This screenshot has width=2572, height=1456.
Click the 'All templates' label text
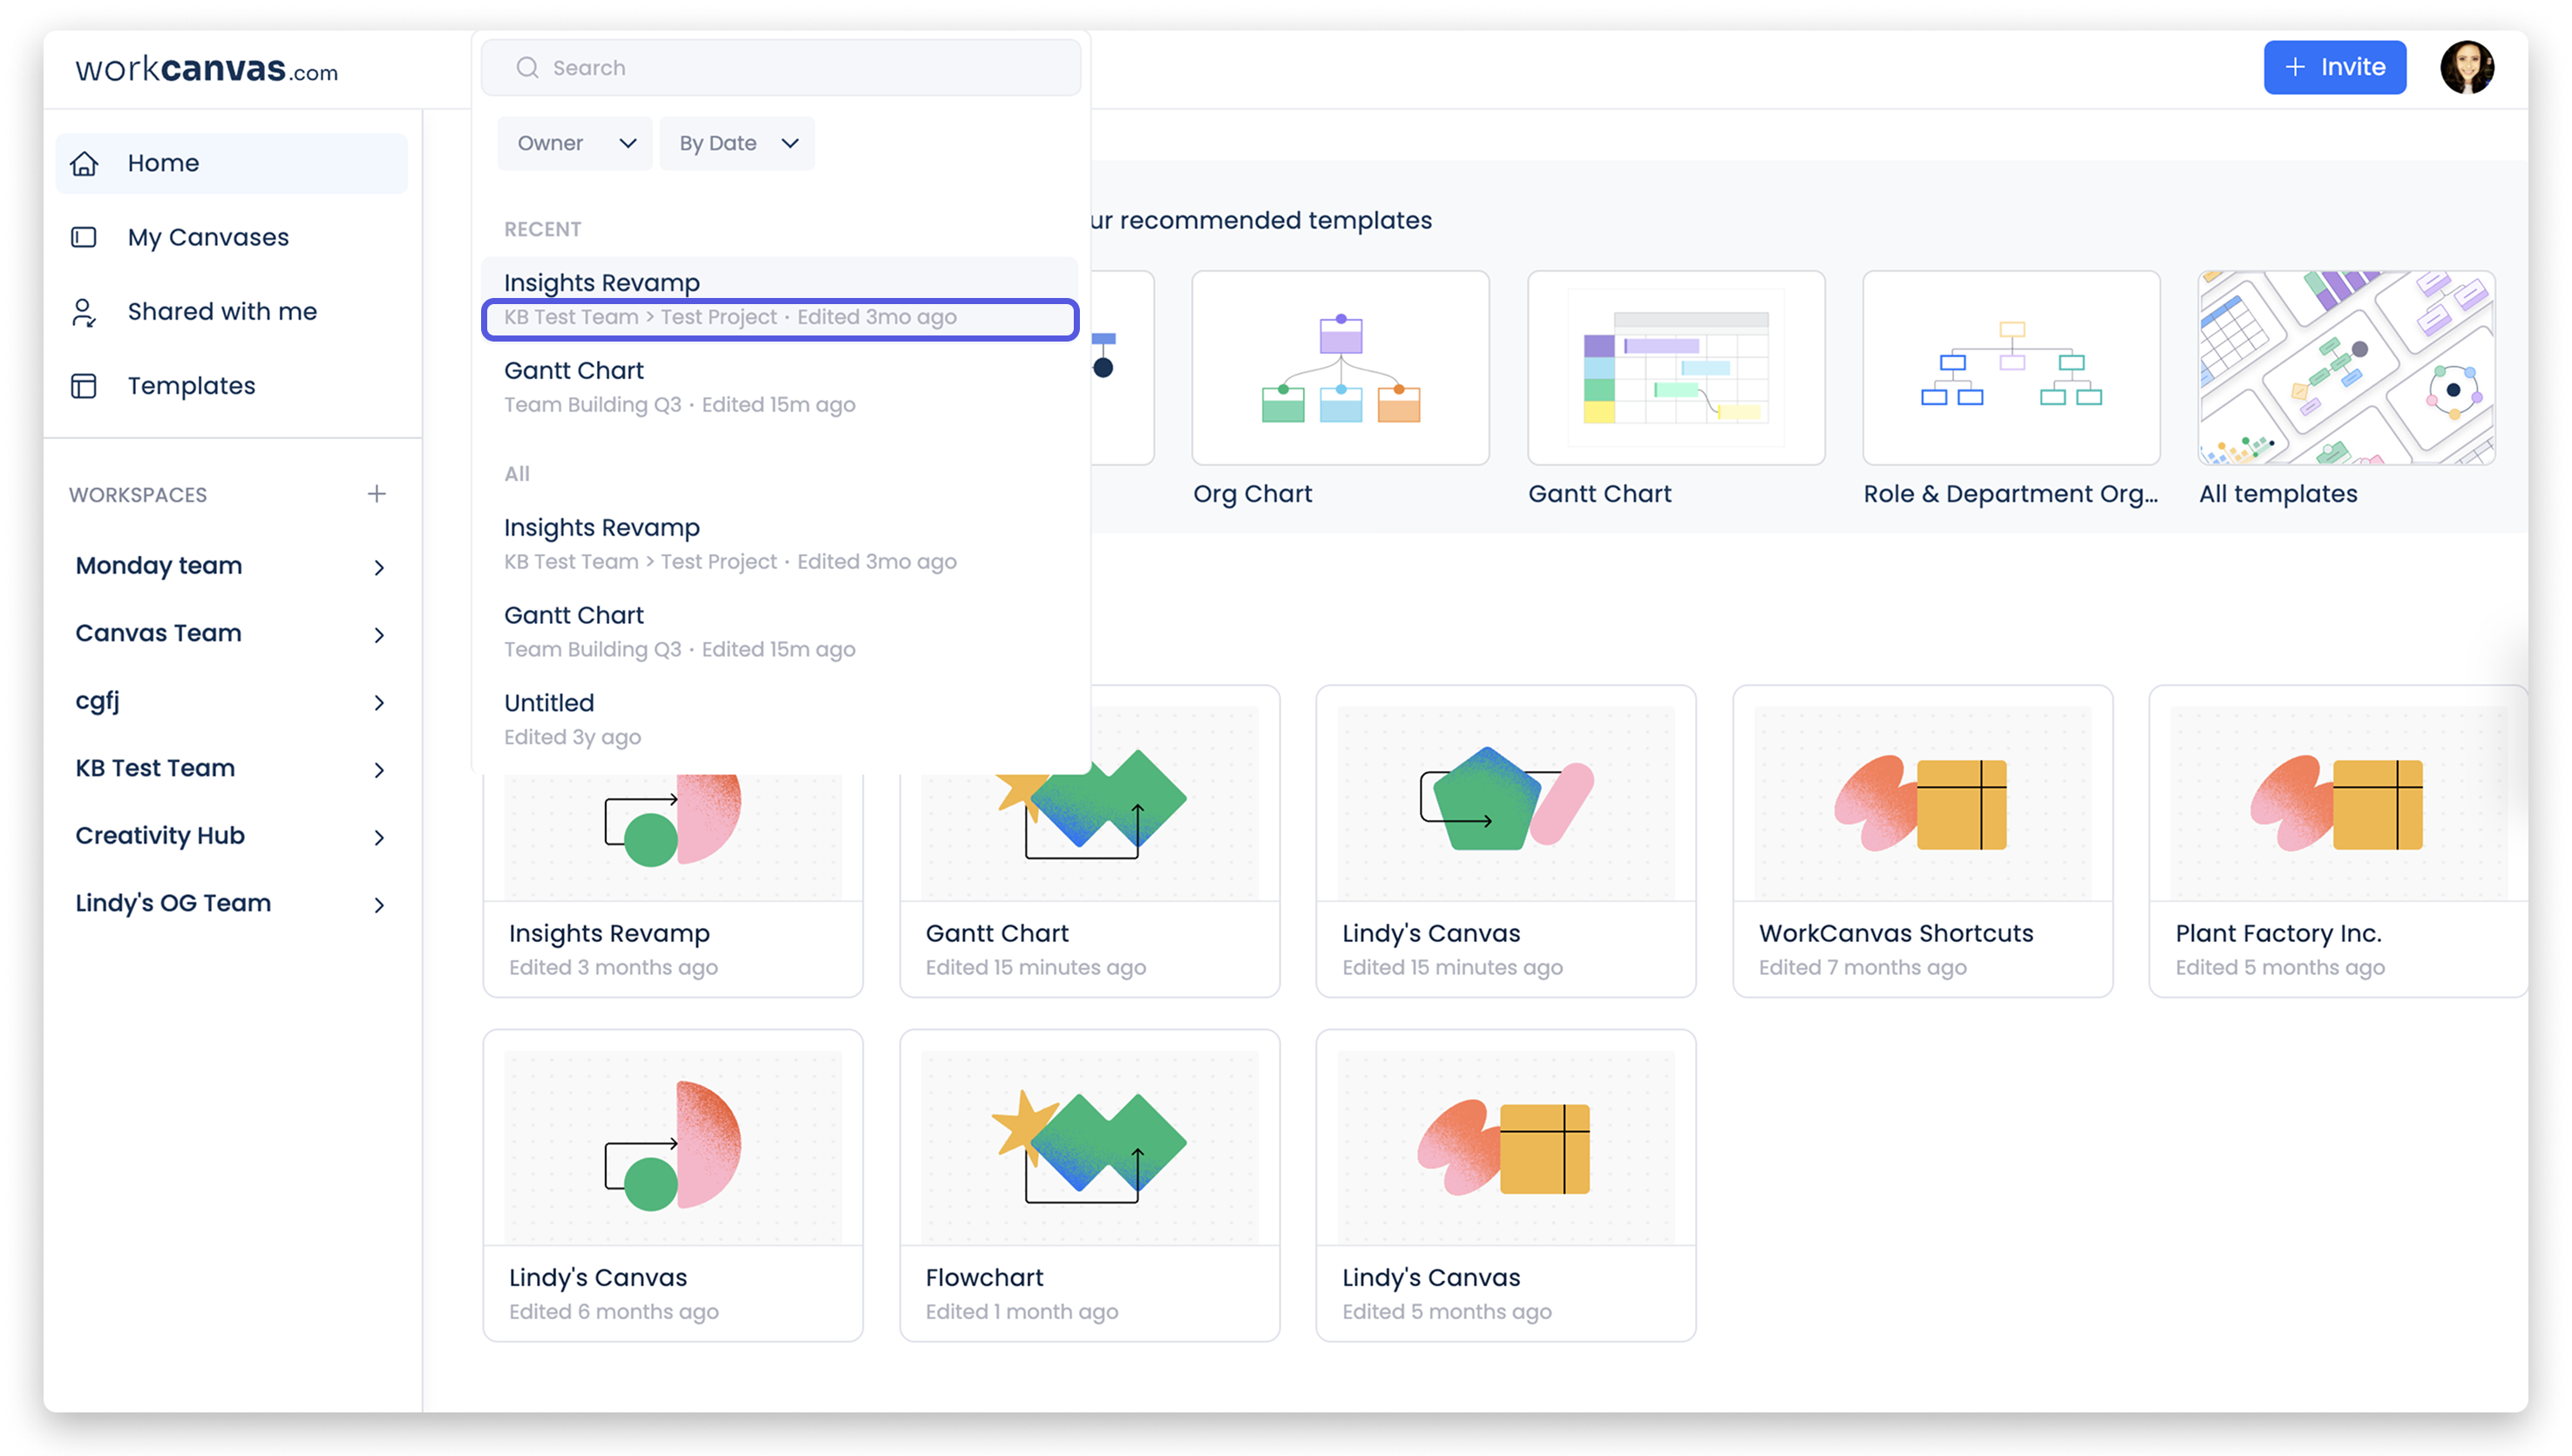[x=2277, y=494]
